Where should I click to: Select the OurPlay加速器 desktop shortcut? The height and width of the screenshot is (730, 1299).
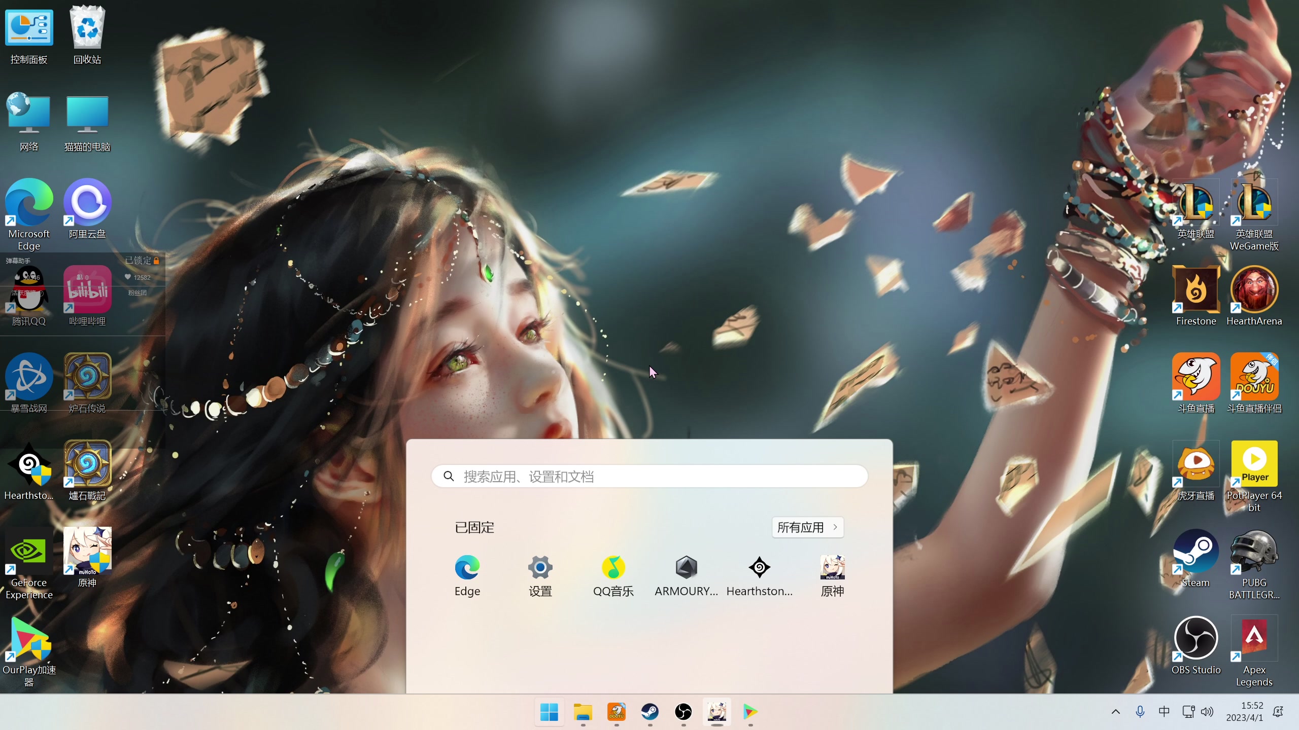pyautogui.click(x=29, y=651)
